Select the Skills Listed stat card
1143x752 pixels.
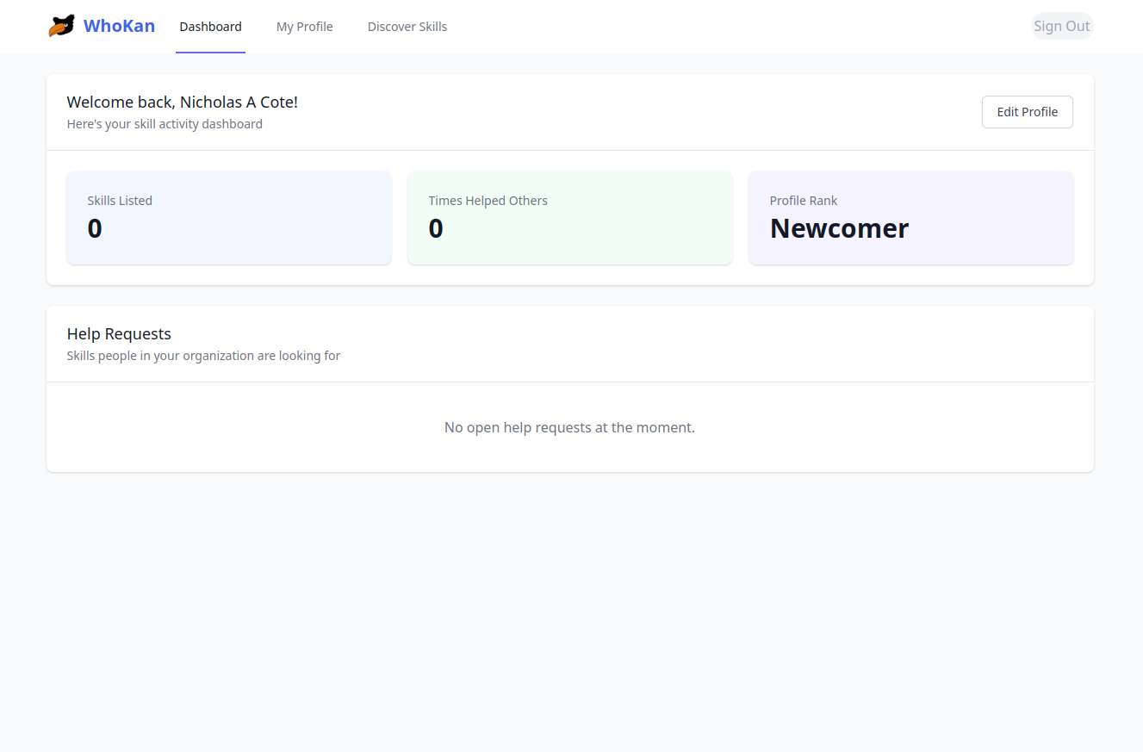pos(228,217)
